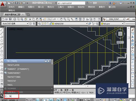Screen dimensions: 136x101
Task: Select the Polygon draw tool
Action: point(2,40)
